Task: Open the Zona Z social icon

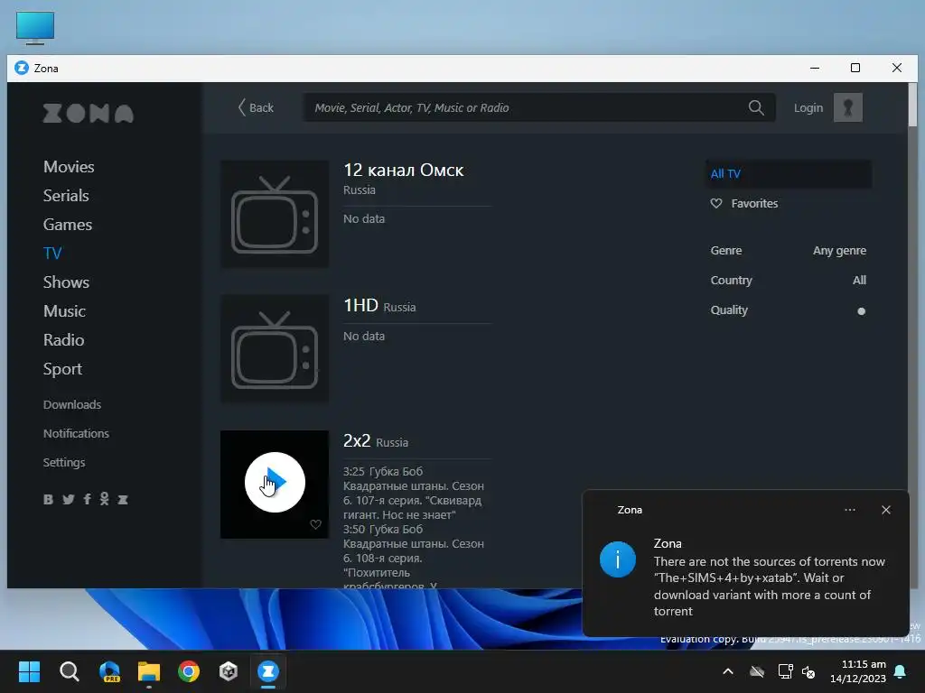Action: click(123, 500)
